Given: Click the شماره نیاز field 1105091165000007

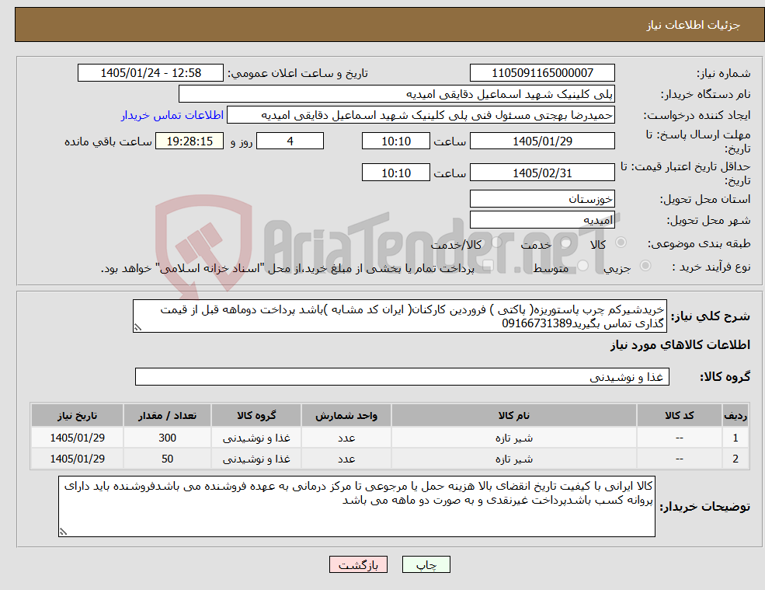Looking at the screenshot, I should pos(542,73).
